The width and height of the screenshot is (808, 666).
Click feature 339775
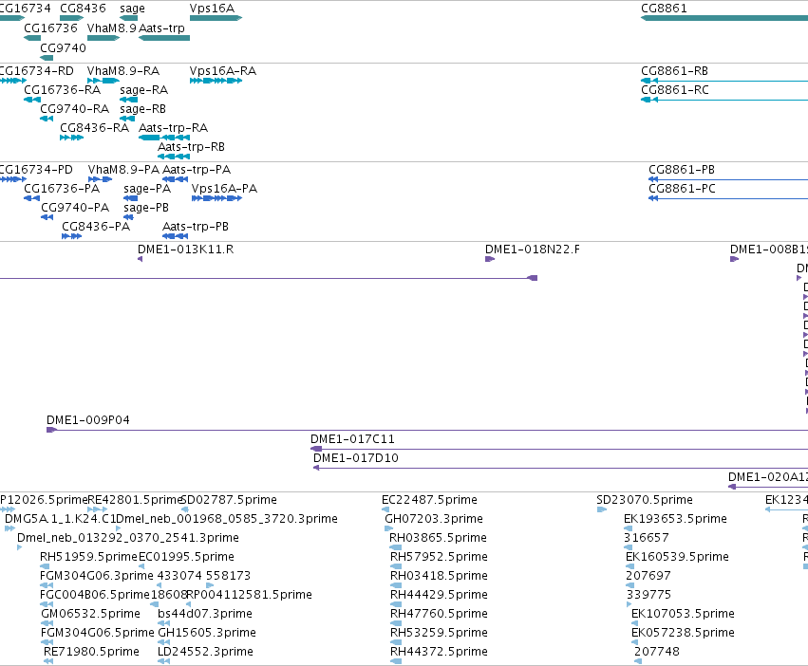(629, 604)
